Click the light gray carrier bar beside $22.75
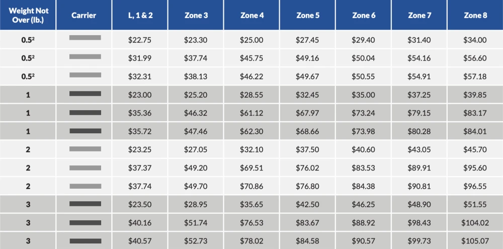Image resolution: width=503 pixels, height=249 pixels. pyautogui.click(x=85, y=38)
